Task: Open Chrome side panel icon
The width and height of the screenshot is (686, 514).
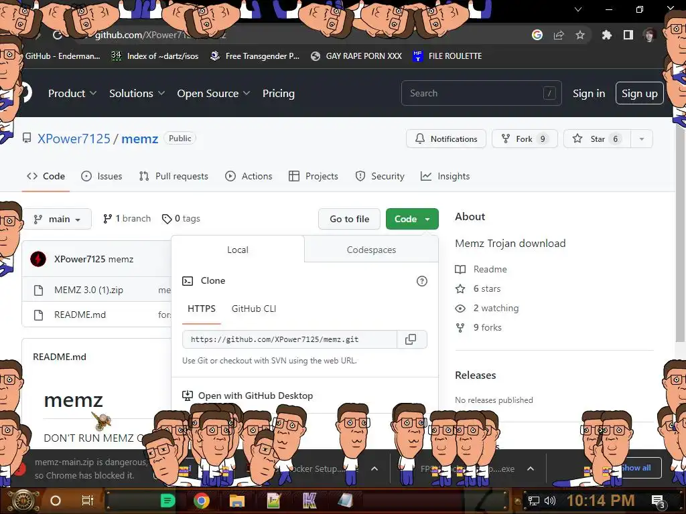Action: [628, 35]
